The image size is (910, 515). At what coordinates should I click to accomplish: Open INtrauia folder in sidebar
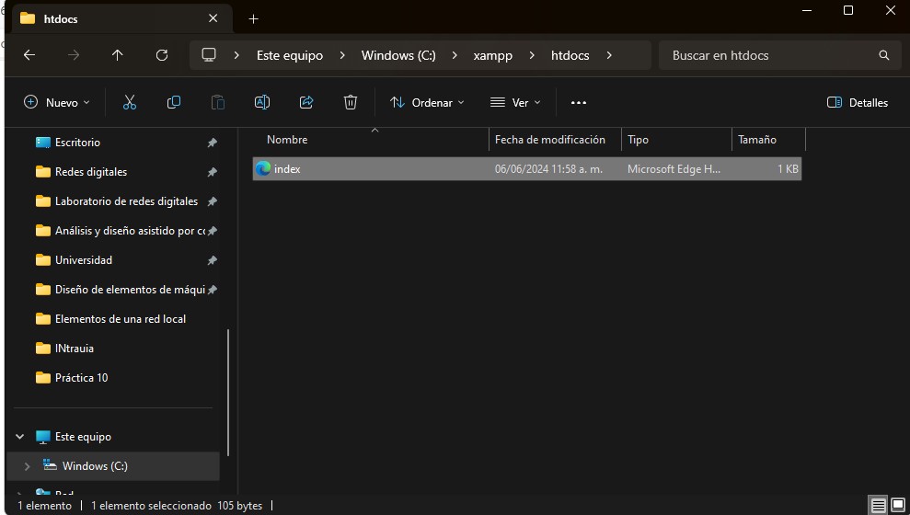[74, 349]
